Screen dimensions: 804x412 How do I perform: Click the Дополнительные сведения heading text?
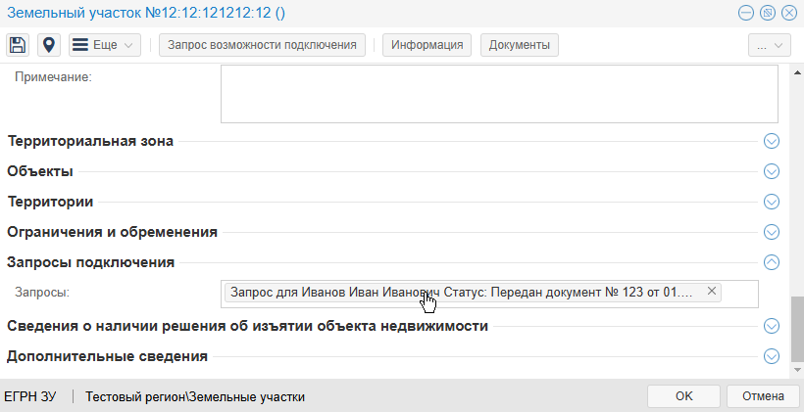[x=107, y=356]
